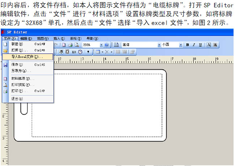Click the character border A icon
This screenshot has height=166, width=235.
click(x=209, y=45)
